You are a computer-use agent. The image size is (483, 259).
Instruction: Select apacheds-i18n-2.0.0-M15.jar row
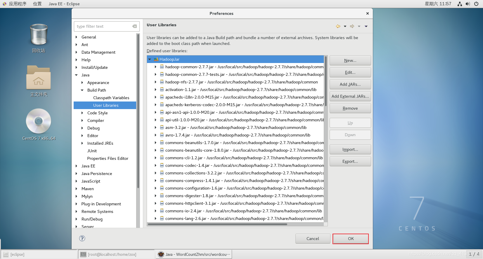pyautogui.click(x=236, y=97)
